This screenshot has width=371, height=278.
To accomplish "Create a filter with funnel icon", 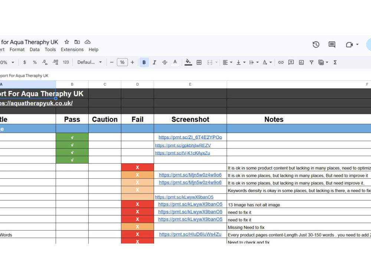I will pyautogui.click(x=312, y=62).
